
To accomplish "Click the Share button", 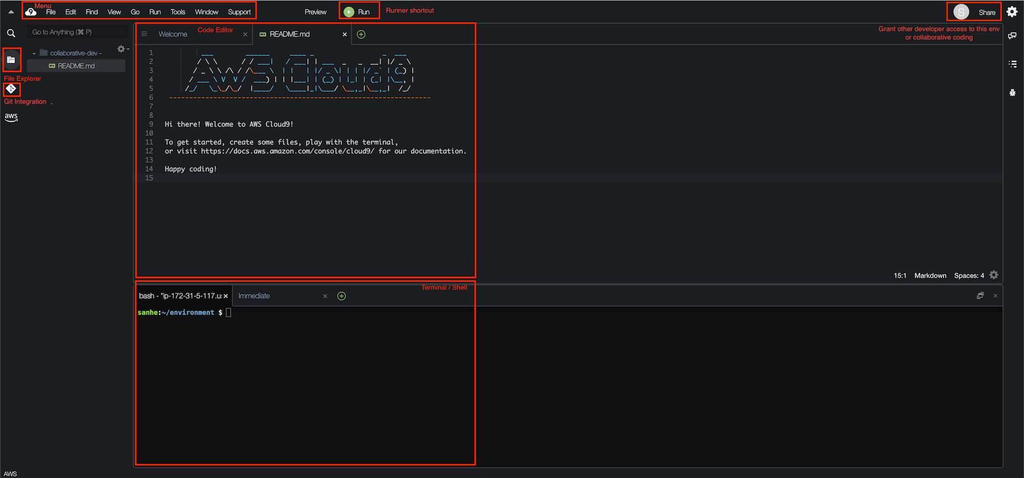I will 987,12.
